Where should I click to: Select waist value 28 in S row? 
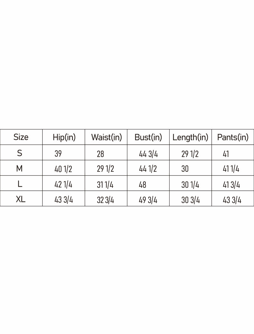point(100,154)
